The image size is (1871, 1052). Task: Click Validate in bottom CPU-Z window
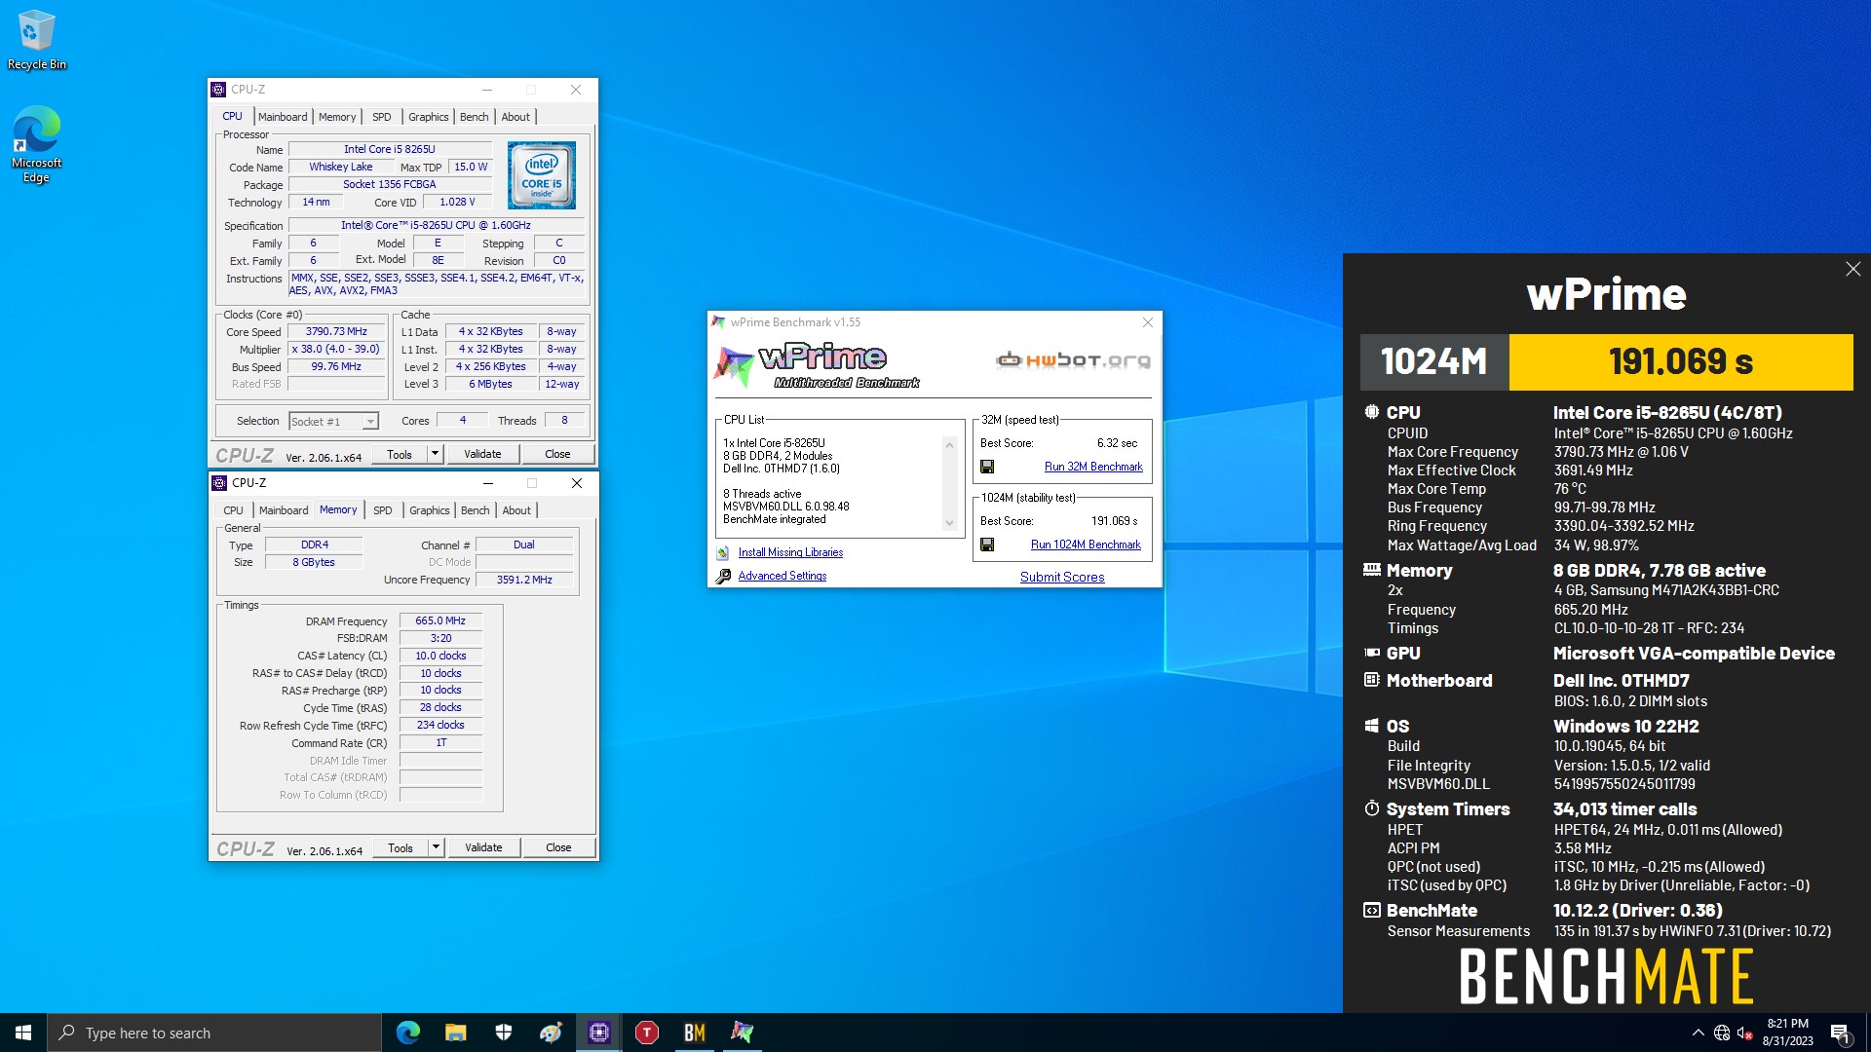[x=483, y=847]
